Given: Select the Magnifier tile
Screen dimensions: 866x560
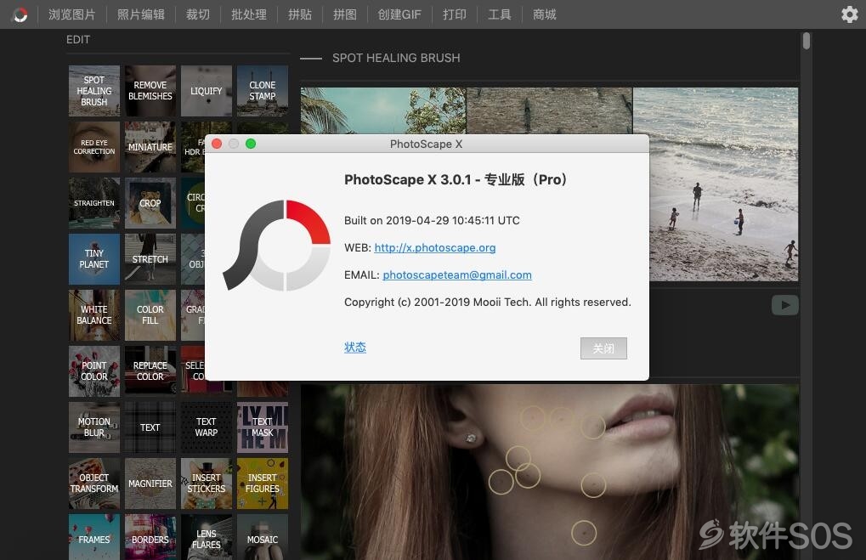Looking at the screenshot, I should coord(150,484).
